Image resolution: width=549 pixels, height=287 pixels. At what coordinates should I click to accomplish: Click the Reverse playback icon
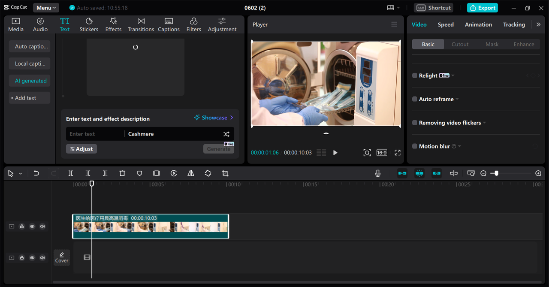(174, 173)
